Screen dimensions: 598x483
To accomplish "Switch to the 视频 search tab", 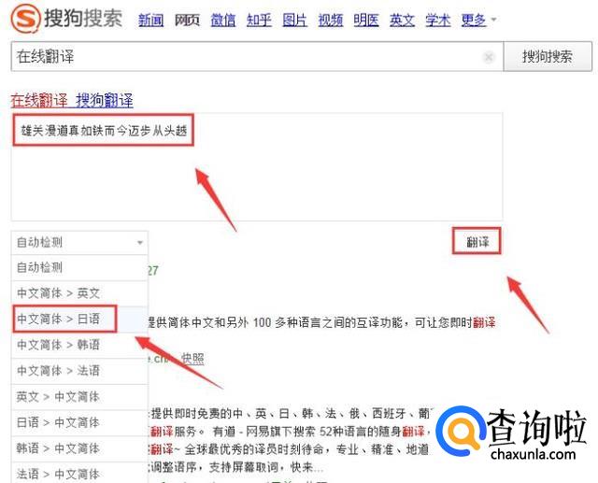I will 331,21.
